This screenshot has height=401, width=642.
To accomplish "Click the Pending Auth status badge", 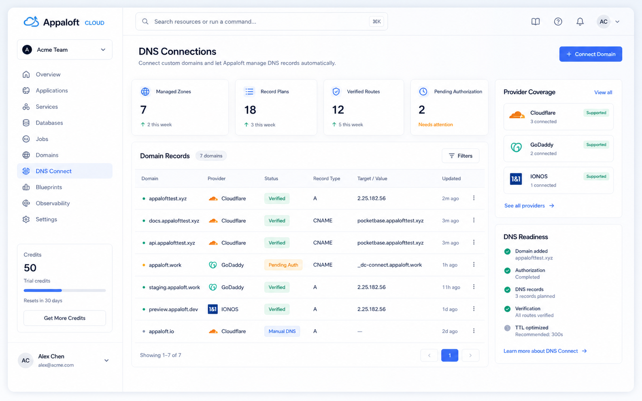I will (283, 265).
